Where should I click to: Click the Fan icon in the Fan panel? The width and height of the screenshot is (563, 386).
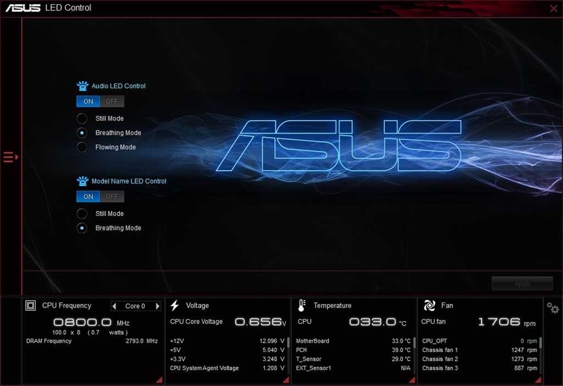tap(429, 305)
